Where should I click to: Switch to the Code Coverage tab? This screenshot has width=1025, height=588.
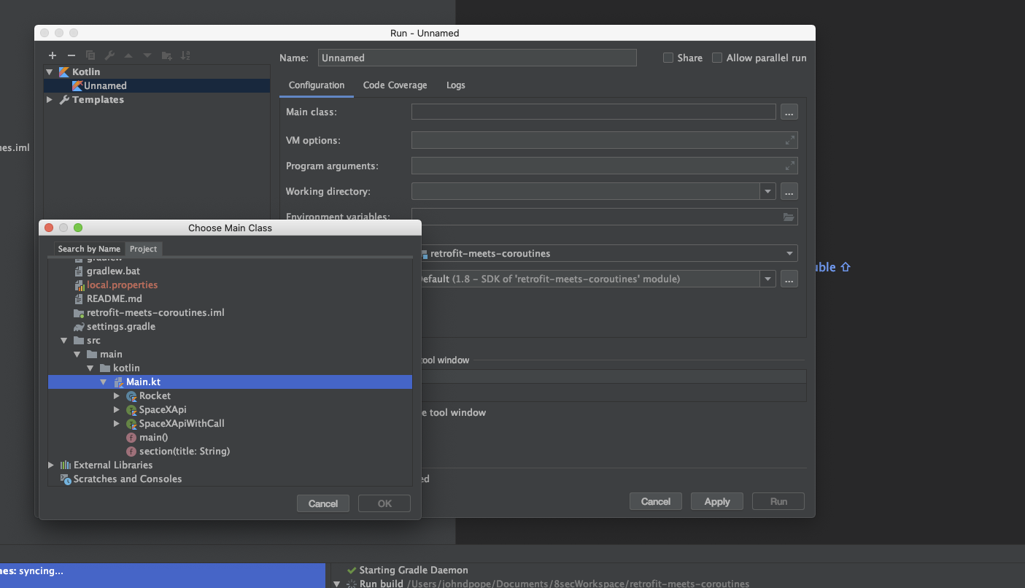pyautogui.click(x=395, y=85)
